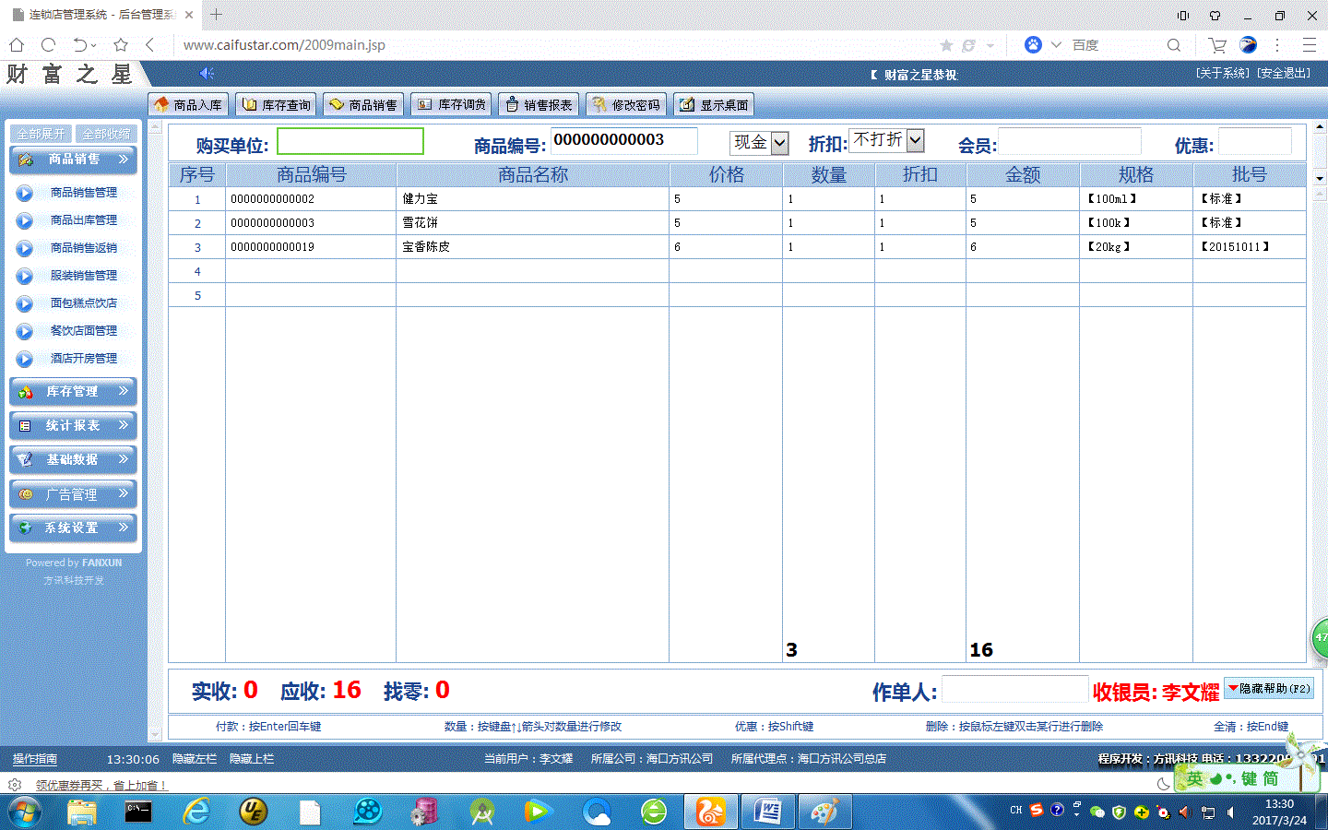Open 库存调货 from the toolbar
Viewport: 1328px width, 830px height.
click(x=451, y=105)
